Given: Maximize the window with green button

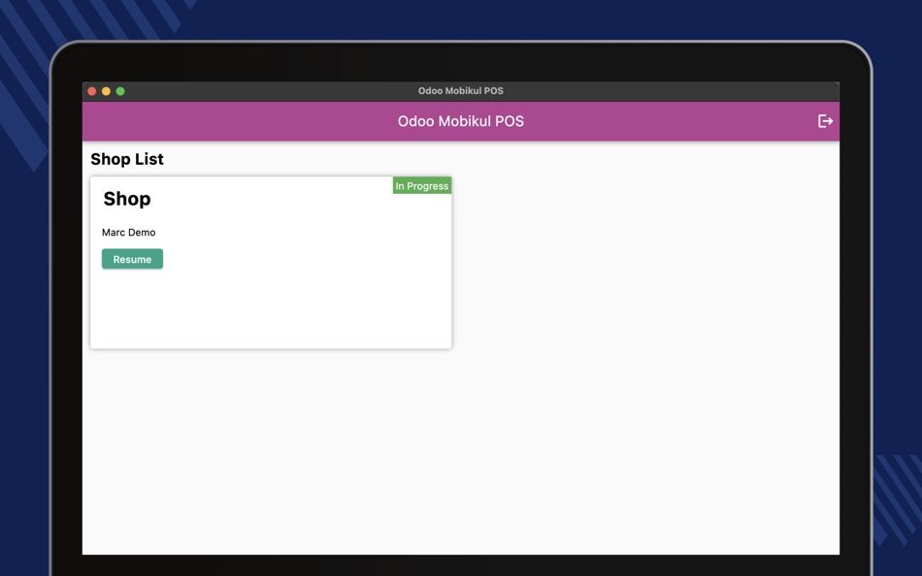Looking at the screenshot, I should click(120, 91).
